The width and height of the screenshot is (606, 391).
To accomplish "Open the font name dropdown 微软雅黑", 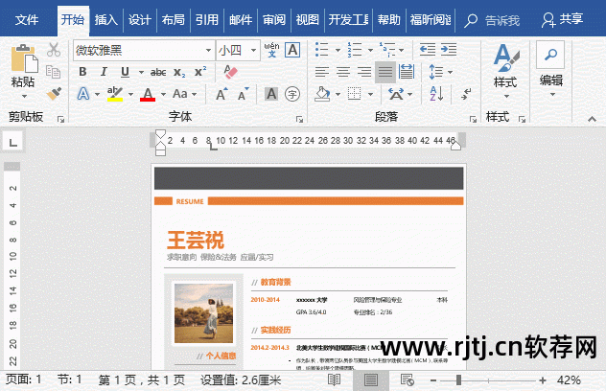I will pos(208,50).
